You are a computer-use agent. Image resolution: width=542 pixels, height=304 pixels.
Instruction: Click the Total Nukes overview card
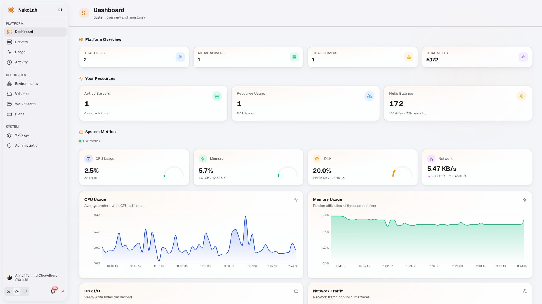coord(477,57)
